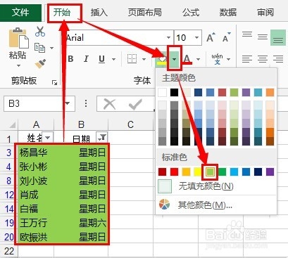Open the Font Color dropdown arrow
This screenshot has height=258, width=288.
pyautogui.click(x=198, y=59)
